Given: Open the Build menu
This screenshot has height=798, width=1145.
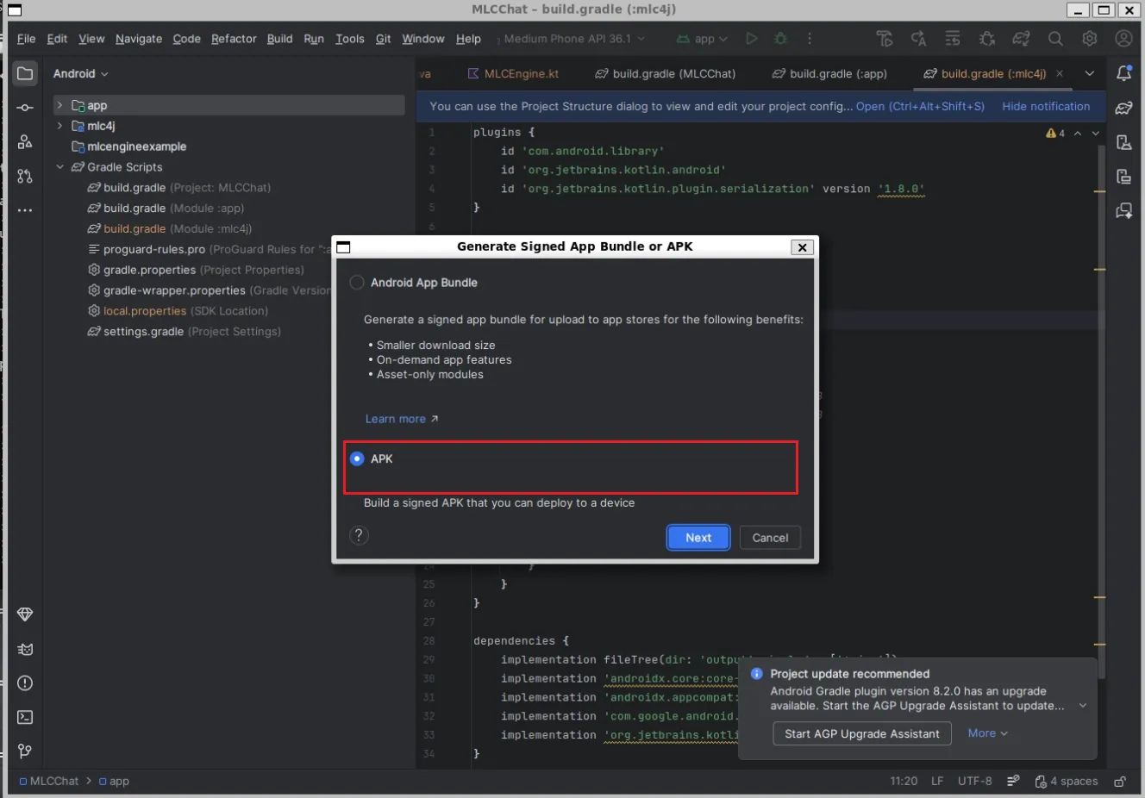Looking at the screenshot, I should tap(279, 39).
